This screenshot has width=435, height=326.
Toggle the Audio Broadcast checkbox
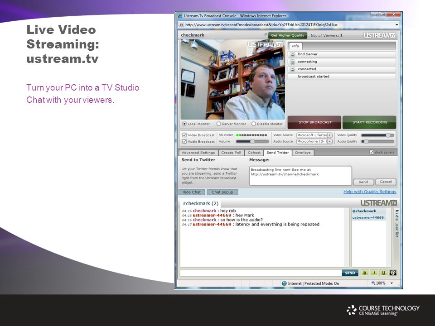[x=184, y=141]
